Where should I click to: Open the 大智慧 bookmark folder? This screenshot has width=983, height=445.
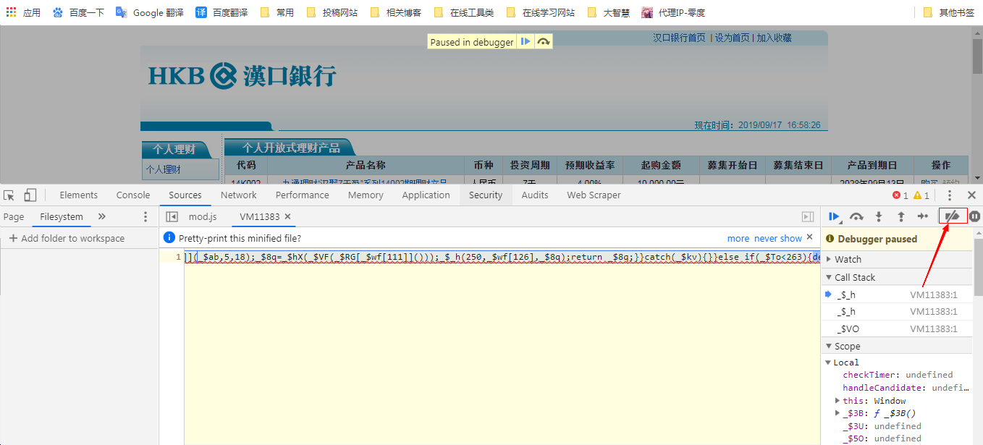(x=608, y=12)
